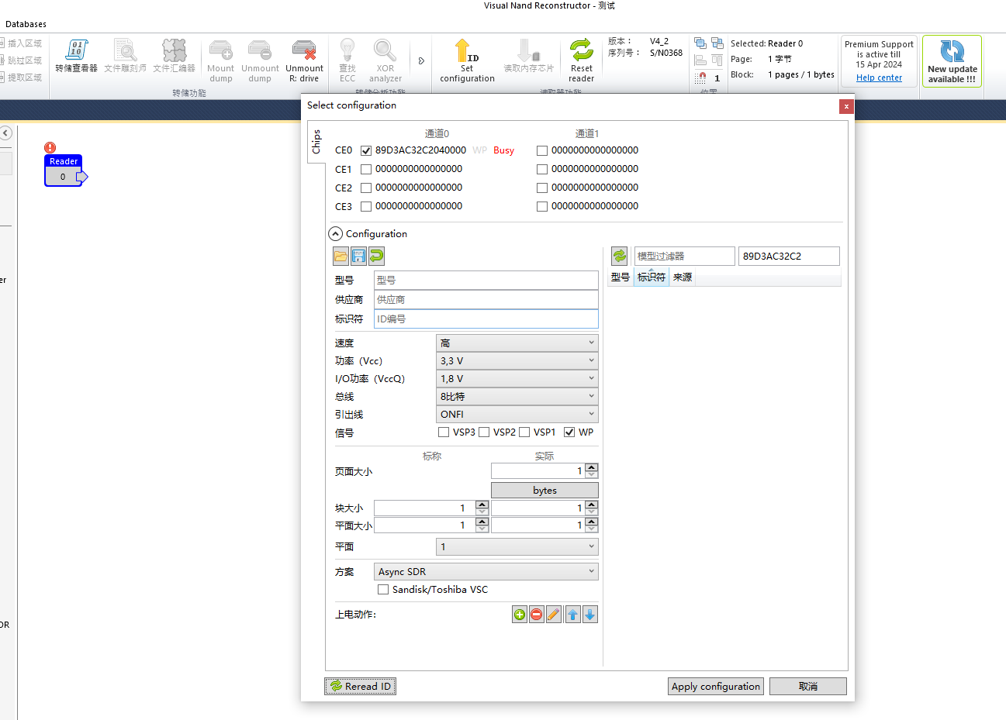
Task: Collapse the Configuration section
Action: coord(335,233)
